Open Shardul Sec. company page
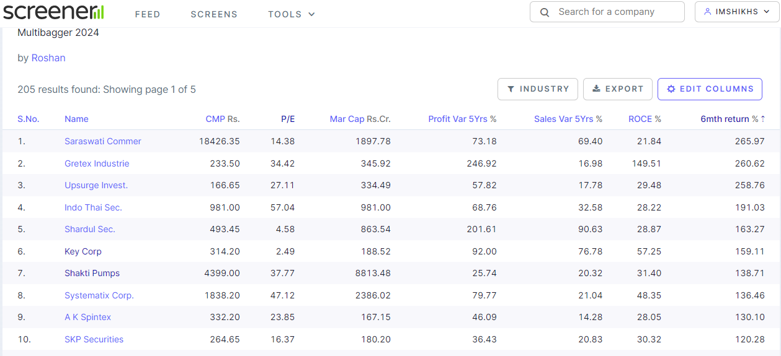This screenshot has width=781, height=356. pyautogui.click(x=90, y=229)
